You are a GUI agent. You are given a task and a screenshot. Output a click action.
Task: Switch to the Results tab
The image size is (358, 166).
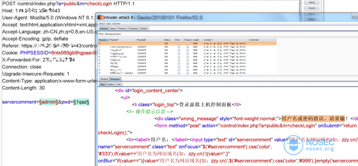click(x=104, y=29)
